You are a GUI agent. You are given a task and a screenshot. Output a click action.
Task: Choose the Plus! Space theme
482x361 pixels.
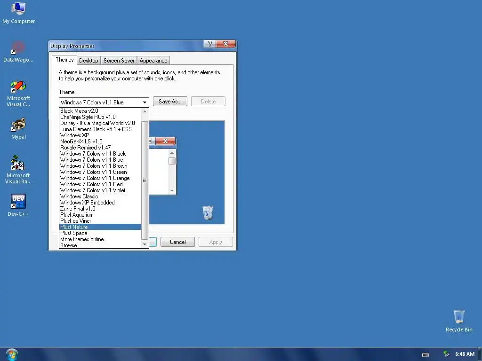pos(100,233)
